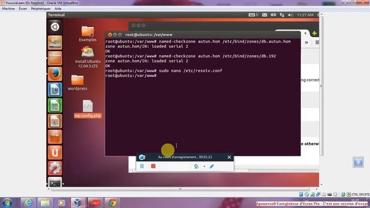Click the blue download arrow widget
Screen dimensions: 370x208
pos(358,162)
